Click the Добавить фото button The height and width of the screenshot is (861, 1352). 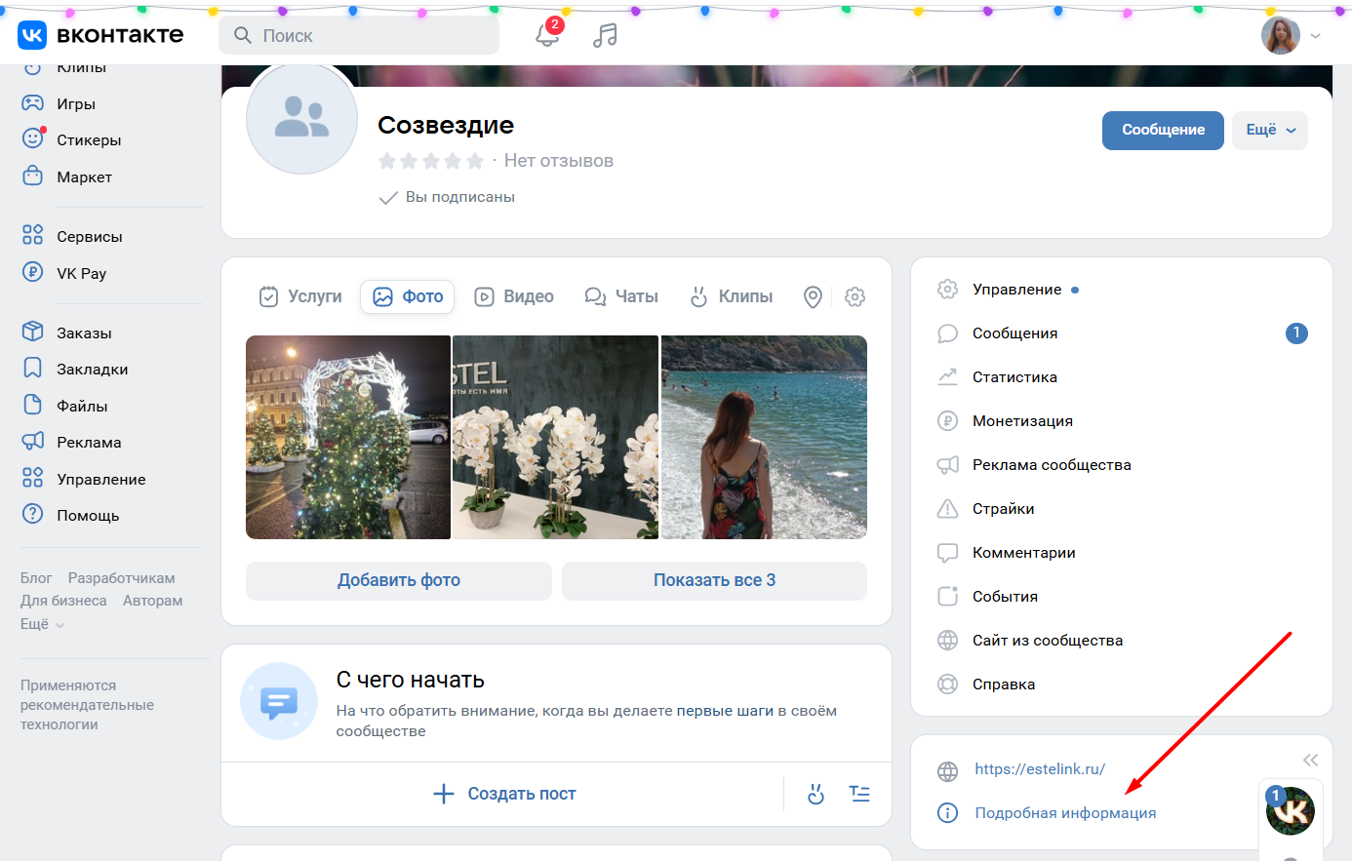point(399,580)
